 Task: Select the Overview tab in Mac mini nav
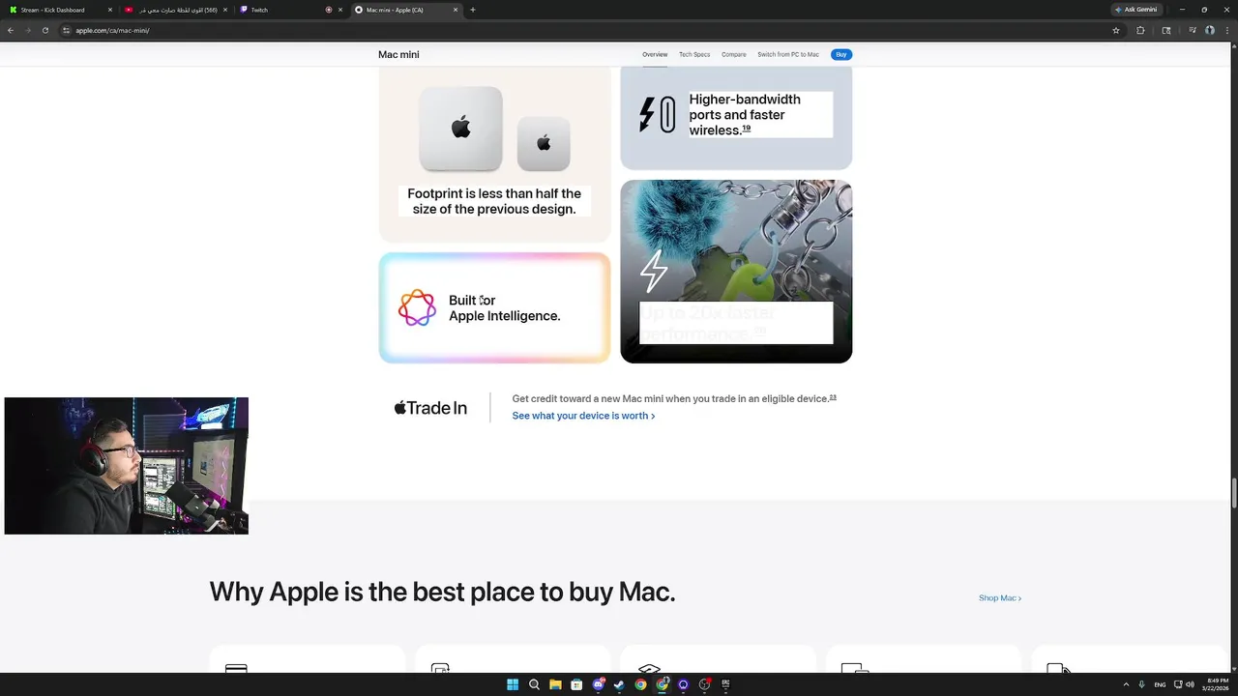tap(655, 54)
